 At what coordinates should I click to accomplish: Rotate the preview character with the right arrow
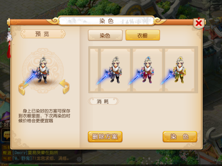(64, 87)
